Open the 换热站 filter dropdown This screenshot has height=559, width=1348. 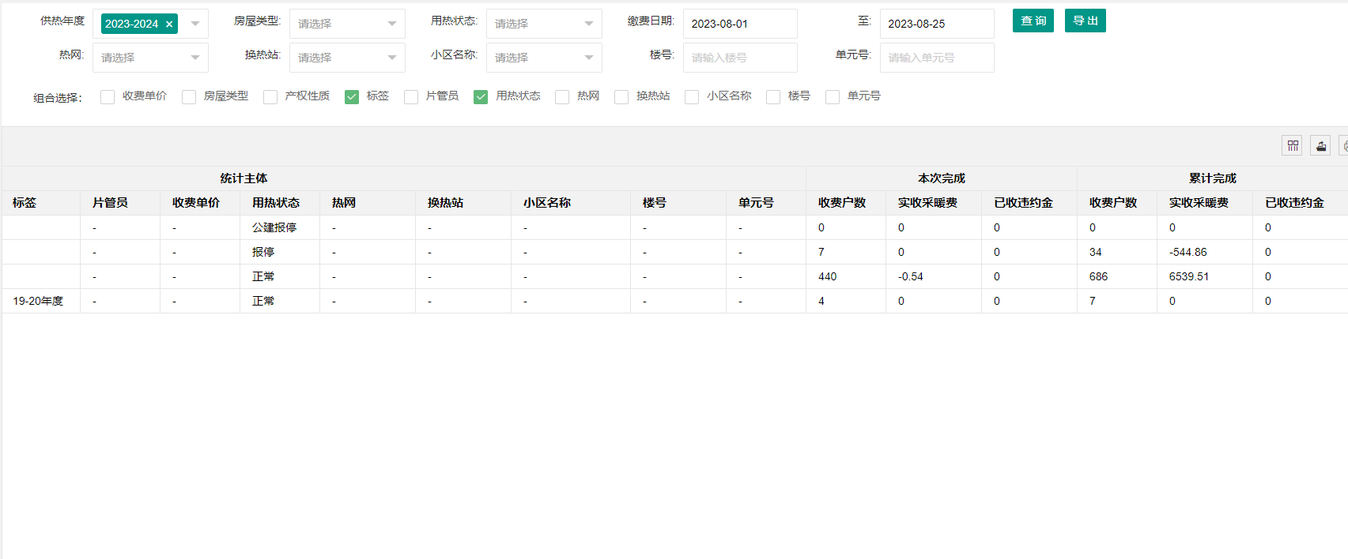pyautogui.click(x=347, y=58)
